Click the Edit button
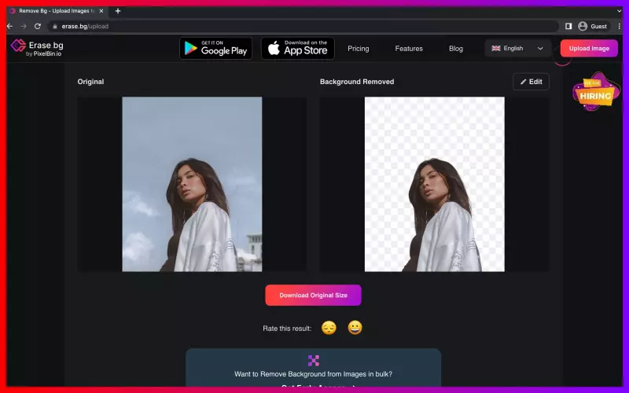 pyautogui.click(x=532, y=82)
